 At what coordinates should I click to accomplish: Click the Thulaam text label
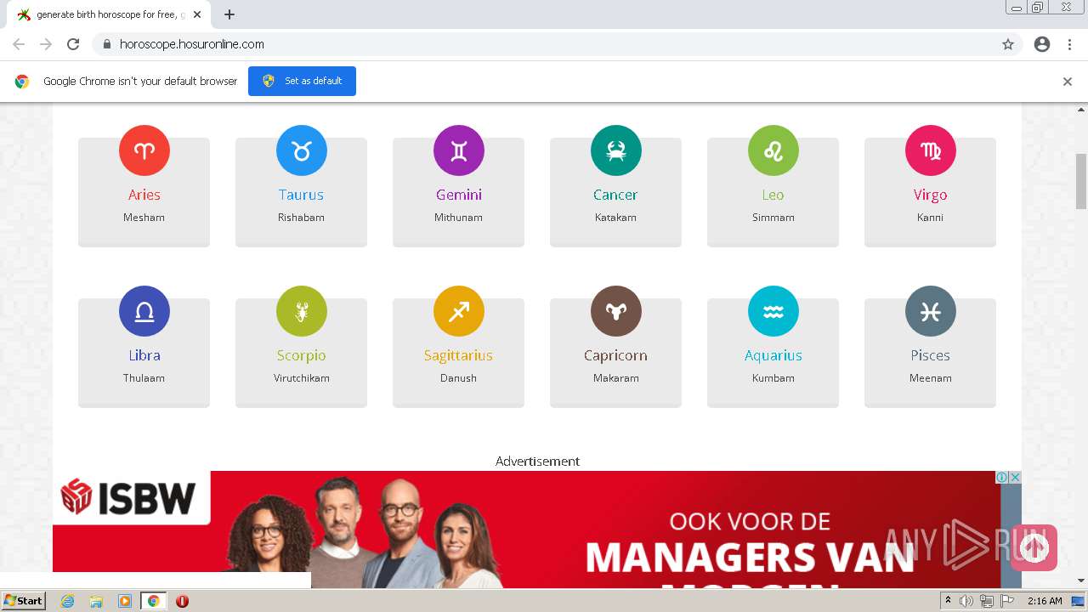click(x=144, y=378)
